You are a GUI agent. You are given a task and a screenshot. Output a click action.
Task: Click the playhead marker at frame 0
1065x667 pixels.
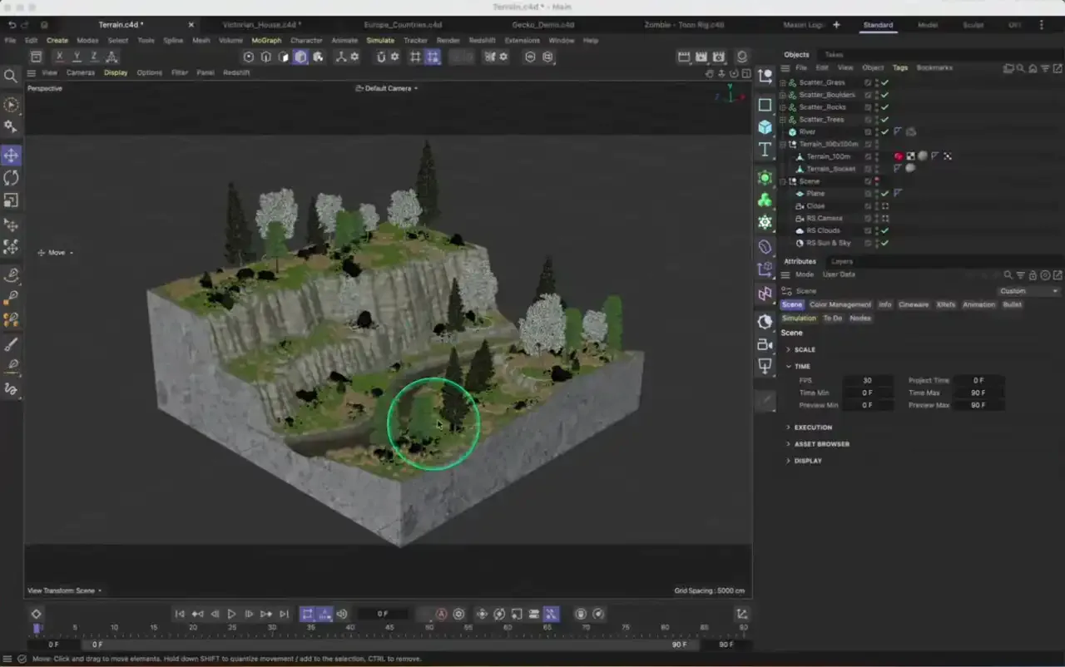coord(37,629)
